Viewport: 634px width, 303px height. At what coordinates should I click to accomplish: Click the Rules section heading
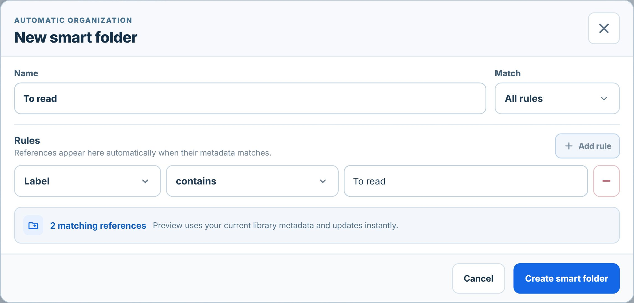[27, 141]
